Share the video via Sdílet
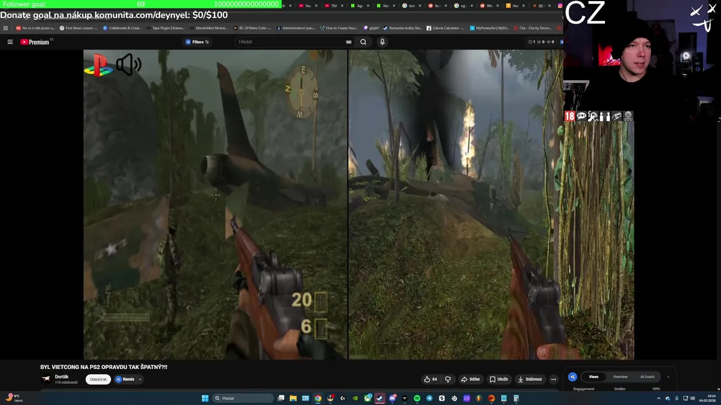The image size is (721, 405). click(470, 379)
